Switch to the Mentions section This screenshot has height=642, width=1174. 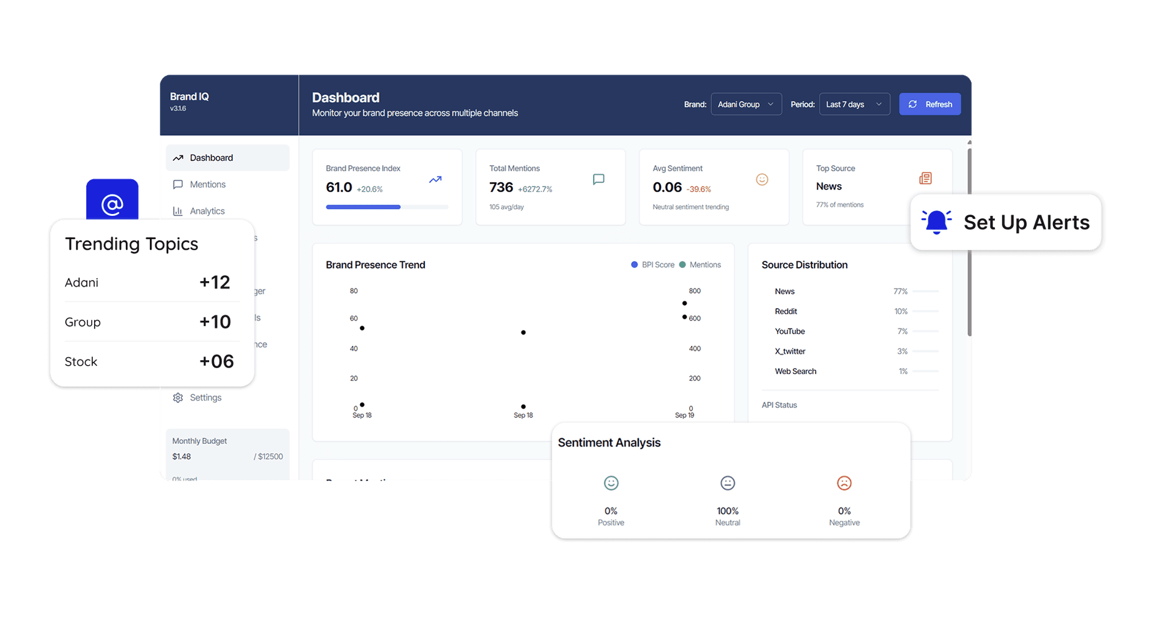click(x=207, y=184)
